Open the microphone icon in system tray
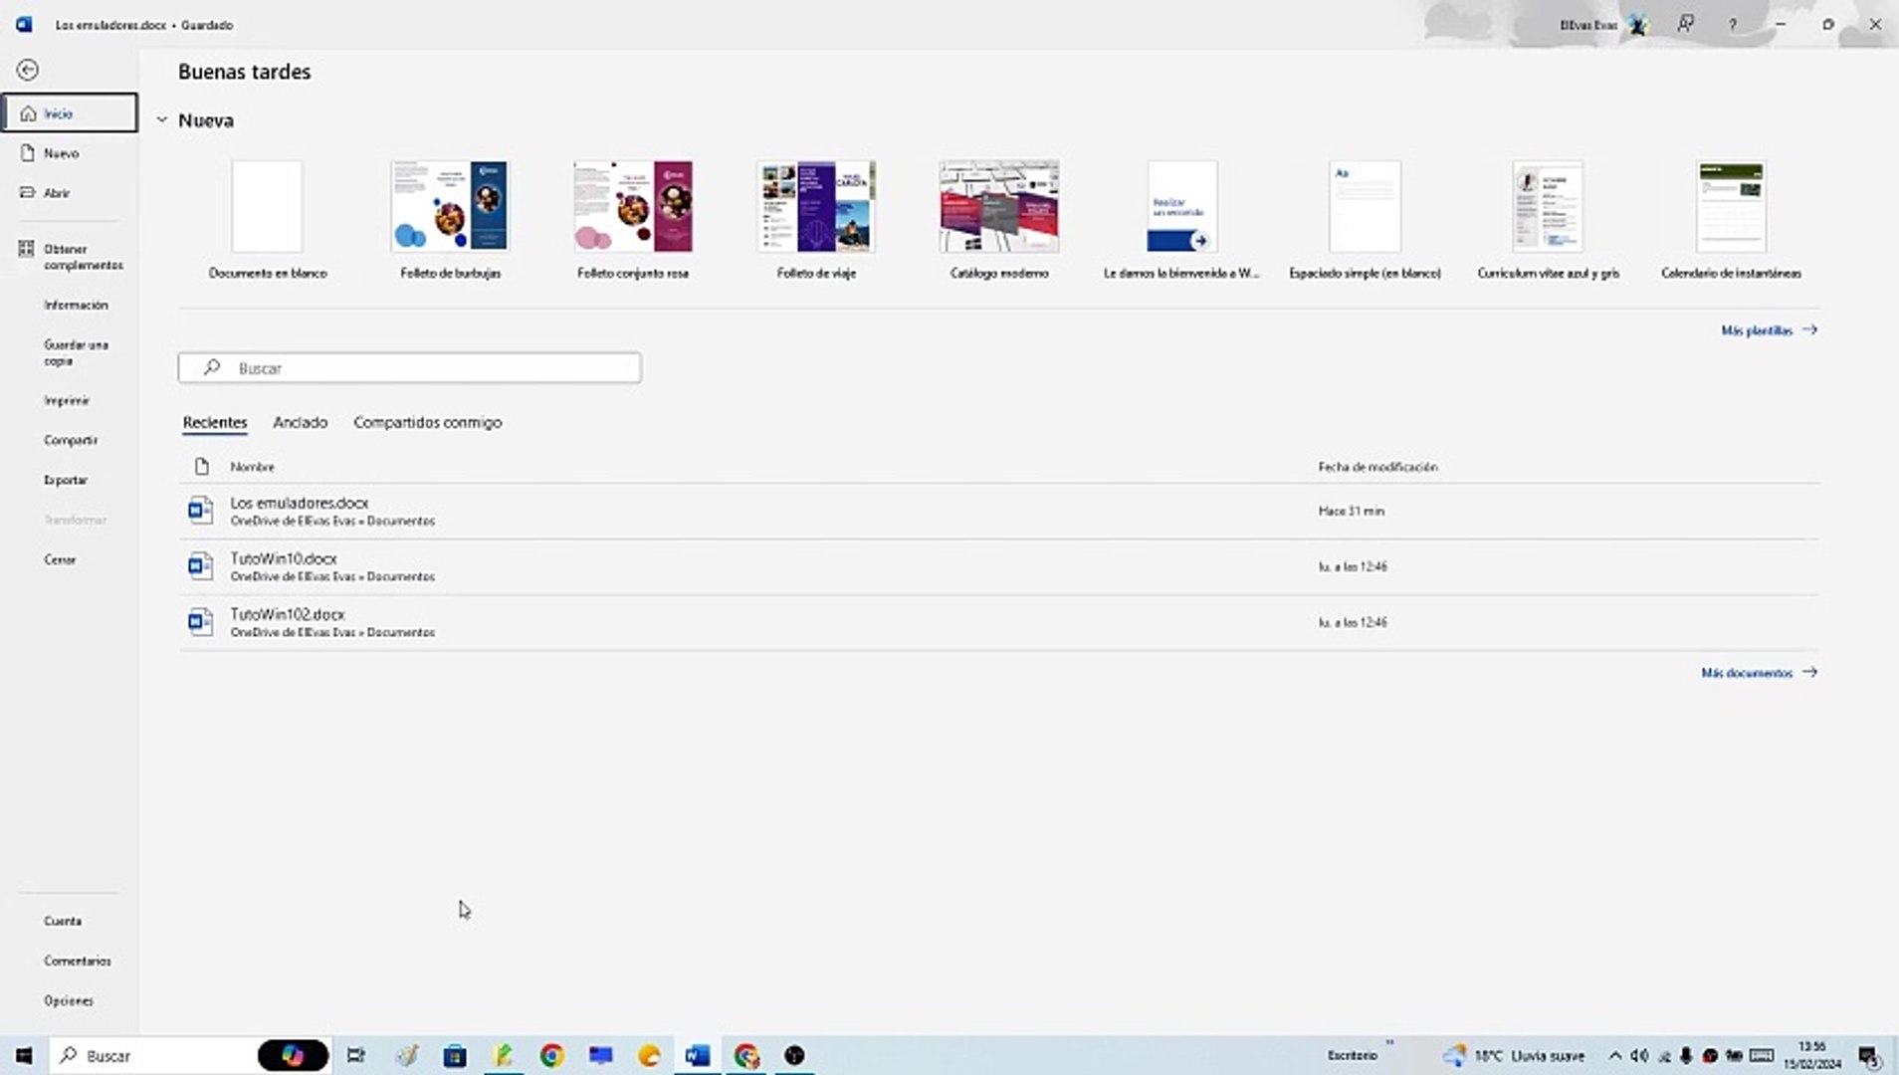 click(1686, 1055)
